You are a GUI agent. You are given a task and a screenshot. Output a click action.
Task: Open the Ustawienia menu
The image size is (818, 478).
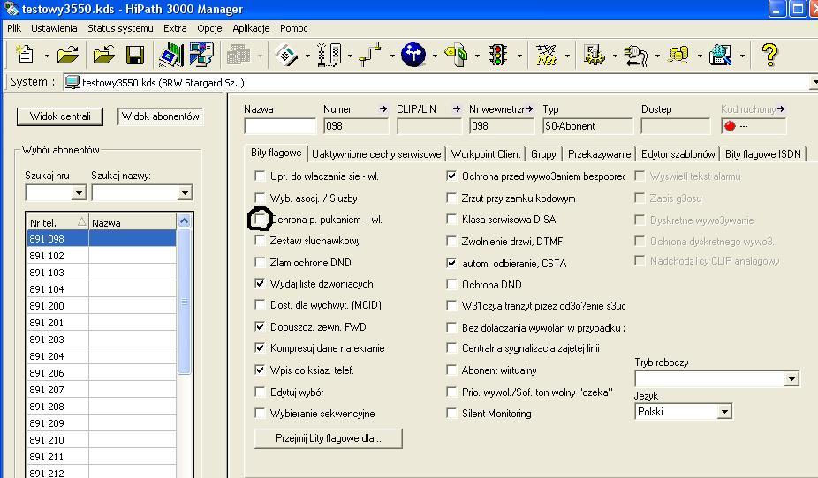point(54,28)
